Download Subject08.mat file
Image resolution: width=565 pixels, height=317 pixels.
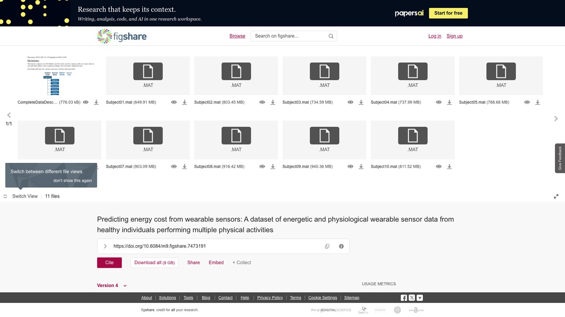coord(273,166)
